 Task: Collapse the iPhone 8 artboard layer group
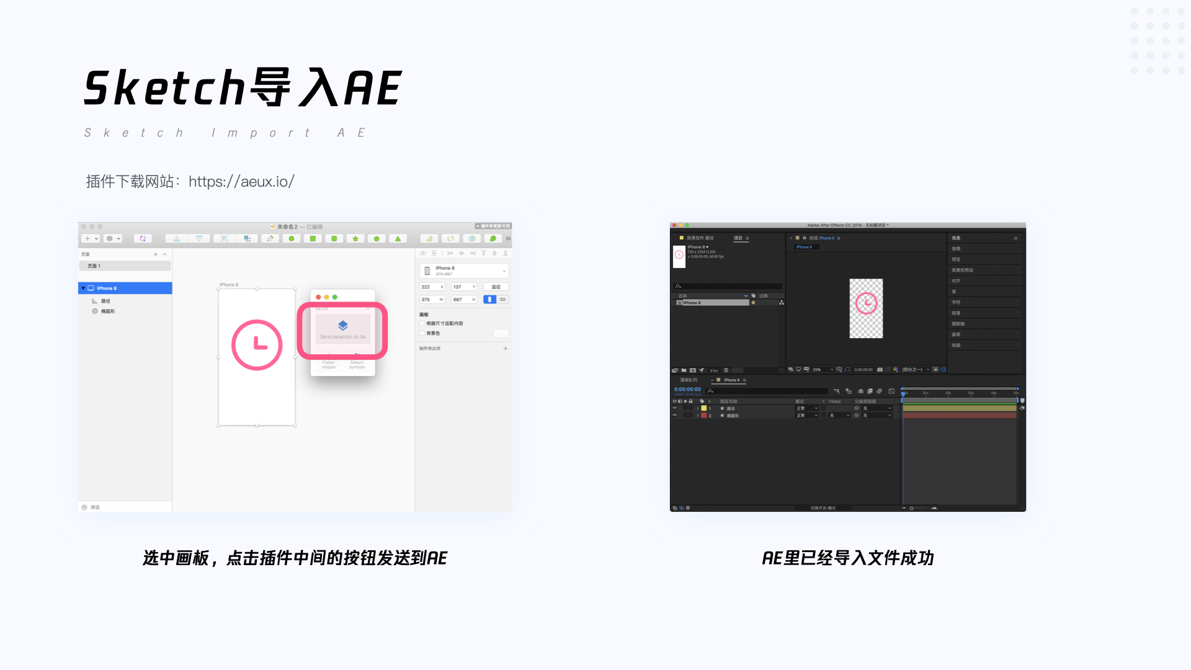83,288
